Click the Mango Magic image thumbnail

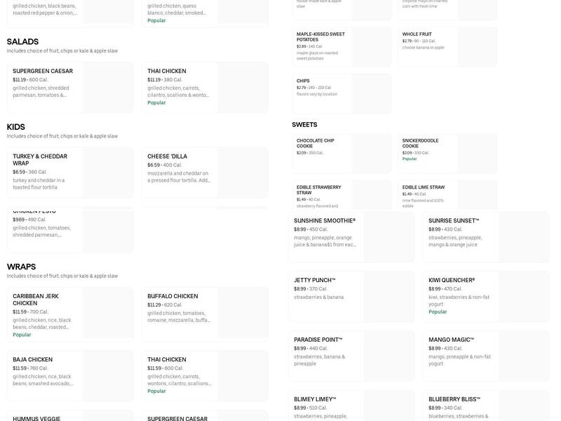[x=524, y=355]
